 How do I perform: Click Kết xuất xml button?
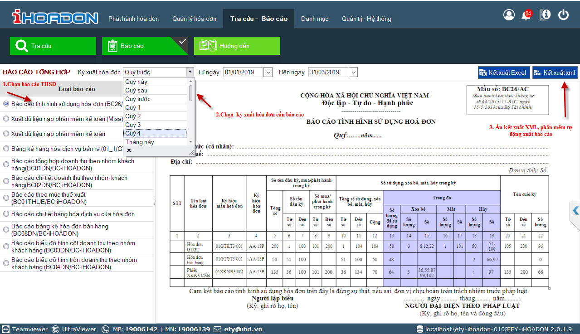click(555, 73)
